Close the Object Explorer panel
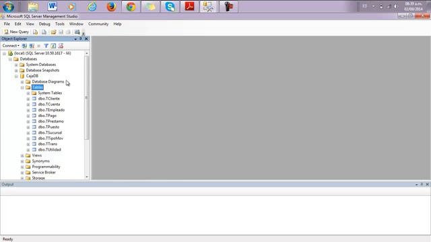 (86, 39)
